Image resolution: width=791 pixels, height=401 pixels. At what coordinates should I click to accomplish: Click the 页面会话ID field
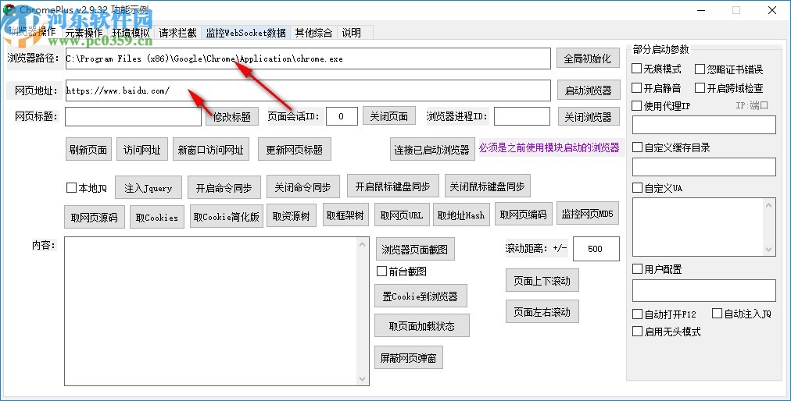coord(342,116)
